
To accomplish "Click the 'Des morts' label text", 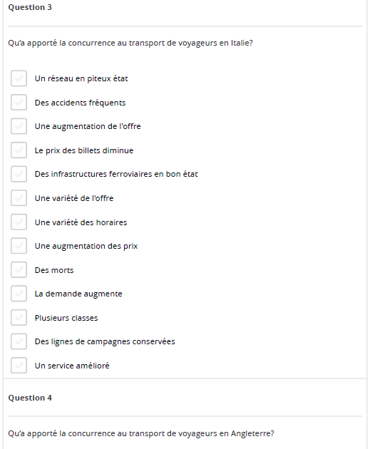I will (x=54, y=270).
